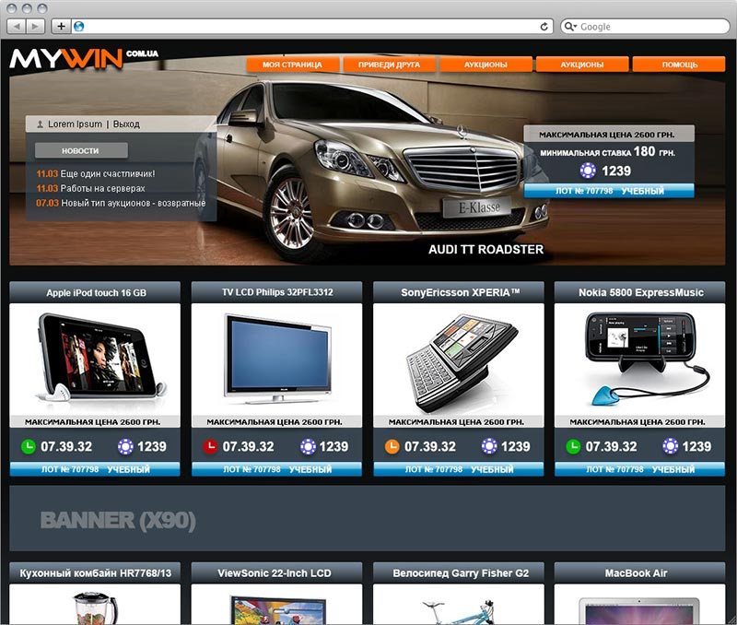Open the search engine magnifier dropdown
The width and height of the screenshot is (737, 625).
coord(570,27)
